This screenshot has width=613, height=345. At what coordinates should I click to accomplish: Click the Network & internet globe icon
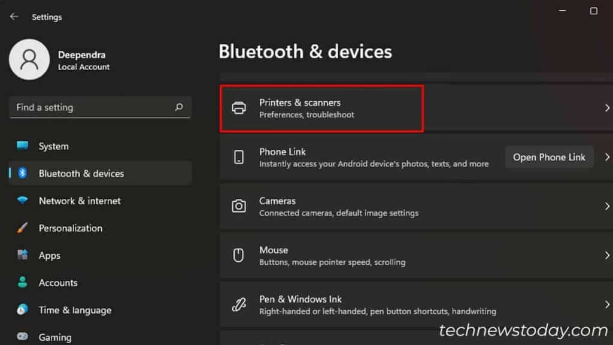click(23, 201)
